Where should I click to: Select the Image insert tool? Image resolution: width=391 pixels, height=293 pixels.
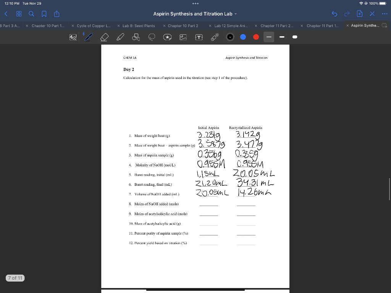pyautogui.click(x=183, y=37)
